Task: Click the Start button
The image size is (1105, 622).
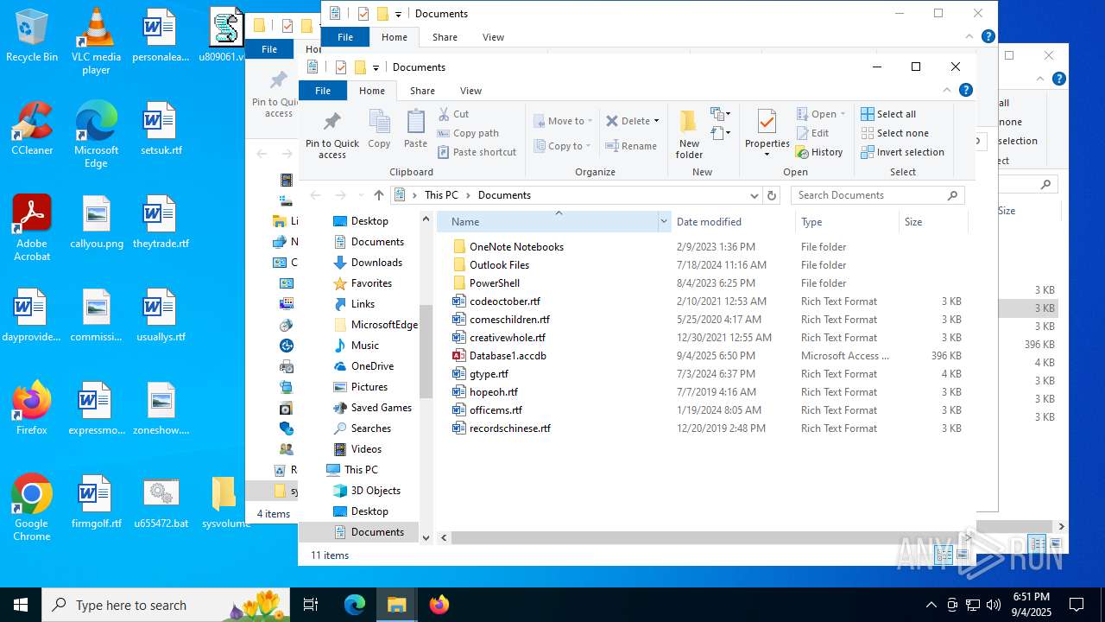Action: [21, 605]
